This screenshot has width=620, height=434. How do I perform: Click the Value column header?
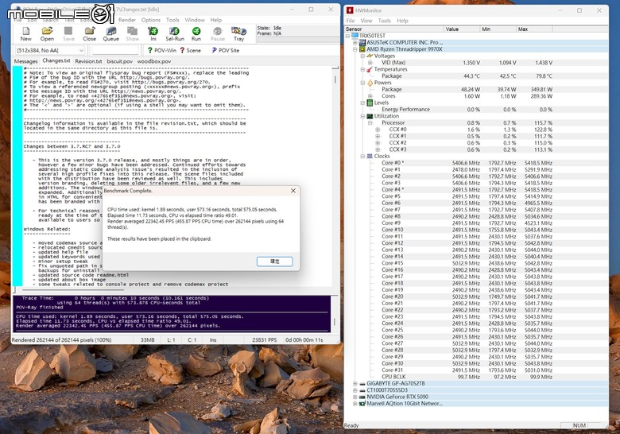(x=462, y=29)
